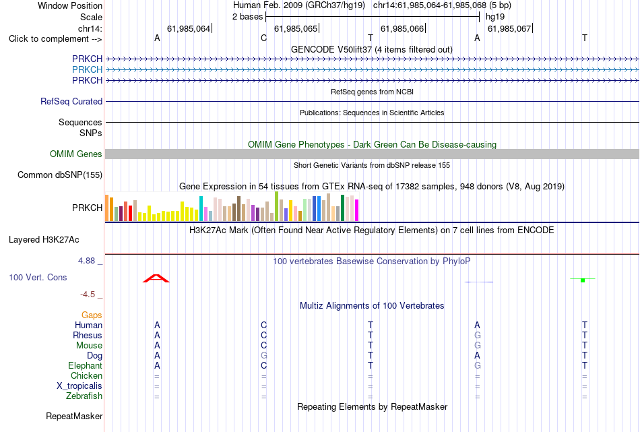Click the C base in the Human alignment row

pyautogui.click(x=263, y=325)
